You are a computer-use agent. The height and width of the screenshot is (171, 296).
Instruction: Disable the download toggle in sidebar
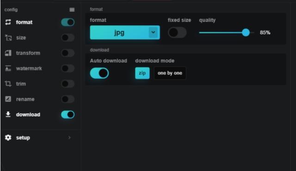68,114
